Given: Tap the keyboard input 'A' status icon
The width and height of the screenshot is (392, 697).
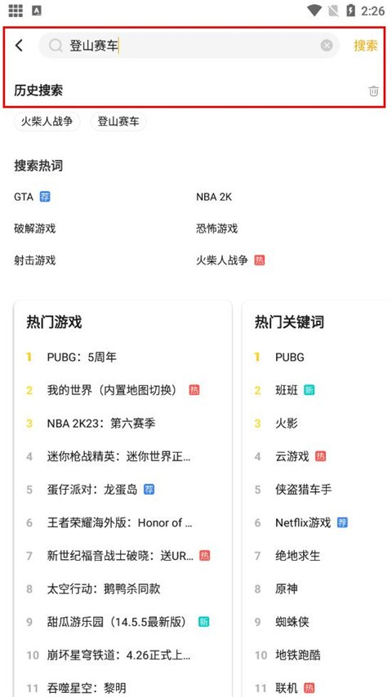Looking at the screenshot, I should pyautogui.click(x=37, y=11).
